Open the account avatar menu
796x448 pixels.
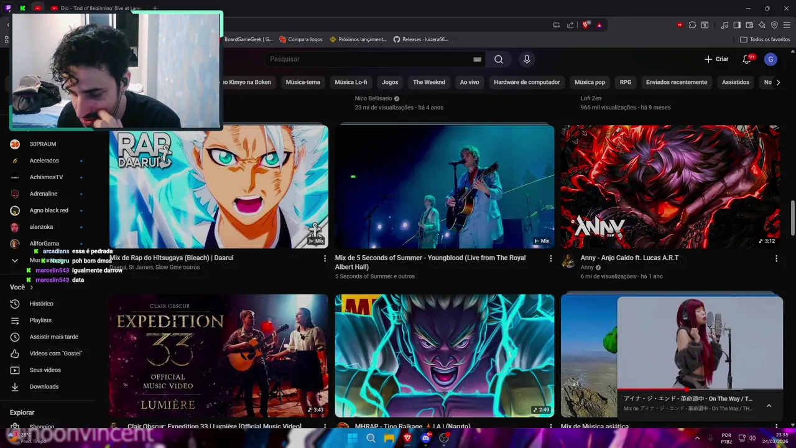click(771, 59)
